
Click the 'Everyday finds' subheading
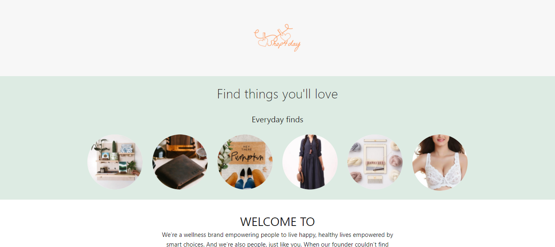(x=277, y=119)
